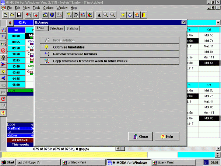Click the padlock icon in left sidebar
The height and width of the screenshot is (166, 221).
(3, 57)
